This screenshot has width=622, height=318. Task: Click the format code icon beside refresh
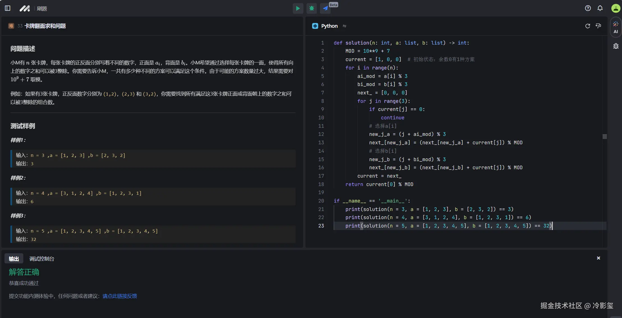598,26
